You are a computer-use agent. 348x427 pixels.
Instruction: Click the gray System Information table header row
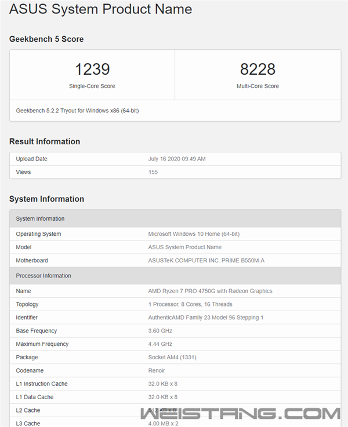click(x=175, y=218)
